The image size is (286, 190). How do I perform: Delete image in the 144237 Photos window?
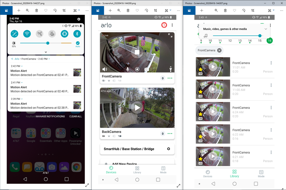pos(37,11)
